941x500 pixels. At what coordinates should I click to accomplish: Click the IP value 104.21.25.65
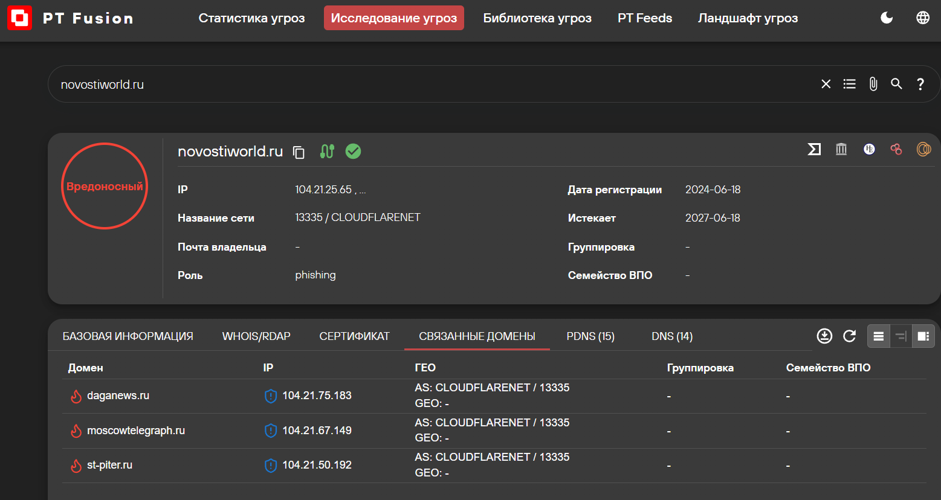323,190
